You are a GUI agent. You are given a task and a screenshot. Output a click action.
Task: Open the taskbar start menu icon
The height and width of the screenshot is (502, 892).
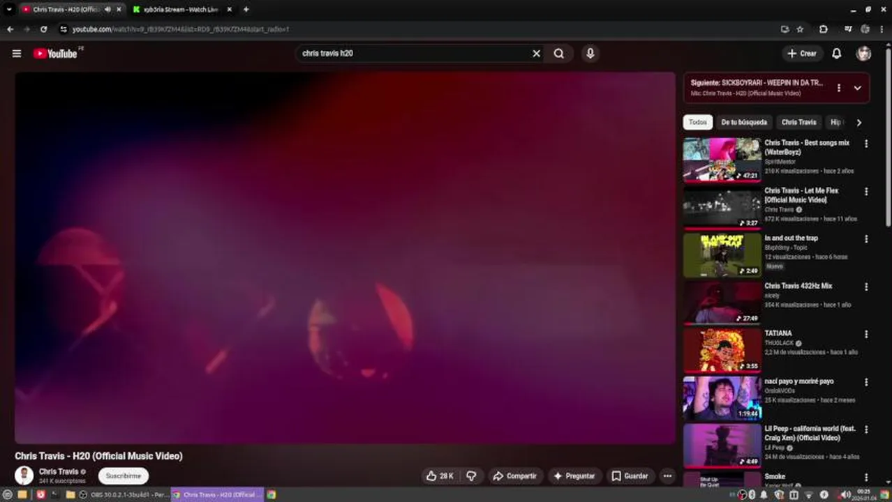tap(8, 494)
